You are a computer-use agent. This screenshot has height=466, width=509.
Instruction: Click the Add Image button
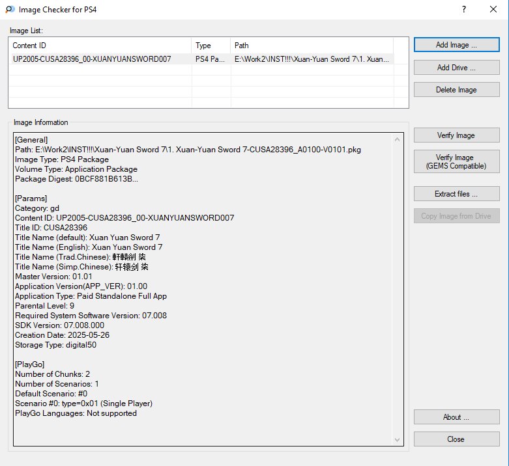pyautogui.click(x=456, y=45)
